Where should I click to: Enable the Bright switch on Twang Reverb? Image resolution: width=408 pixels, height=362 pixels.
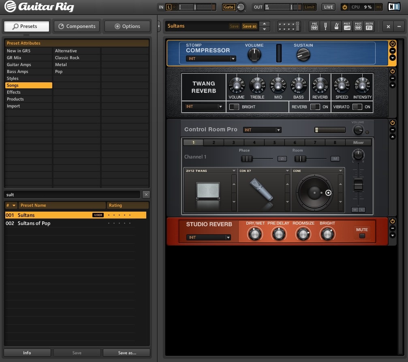(x=234, y=107)
